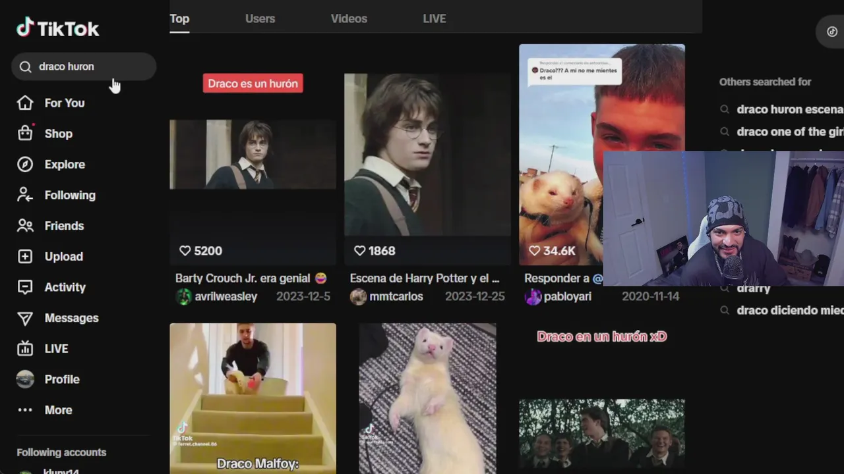Screen dimensions: 844x474
Task: Click the search field containing 'draco huron'
Action: (x=84, y=66)
